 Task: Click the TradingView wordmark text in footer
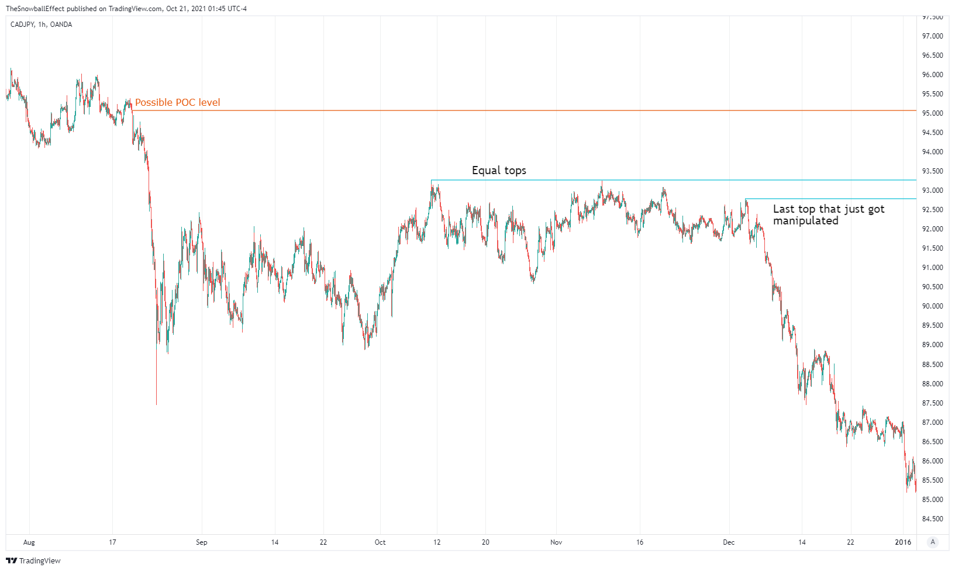(40, 561)
